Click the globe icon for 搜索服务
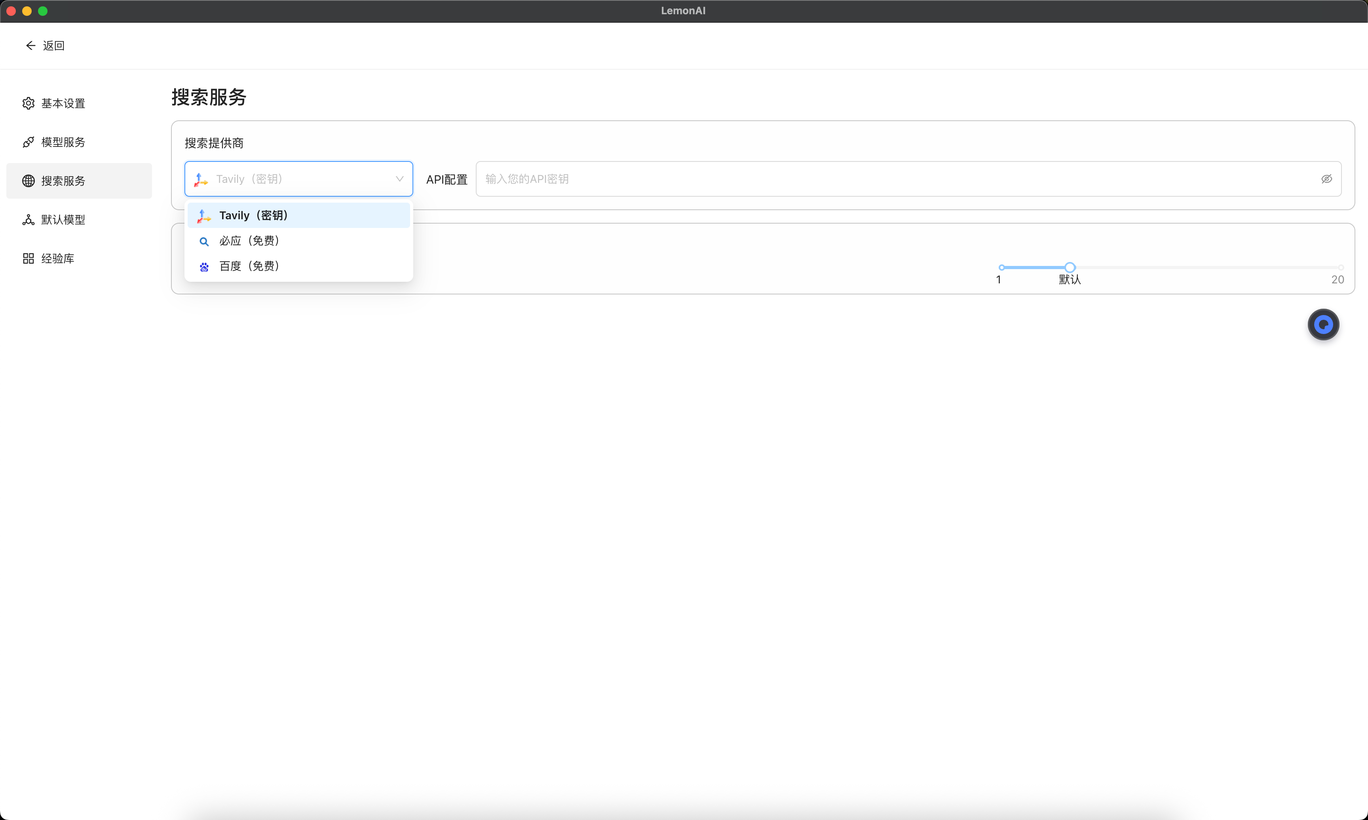This screenshot has width=1368, height=820. 28,181
